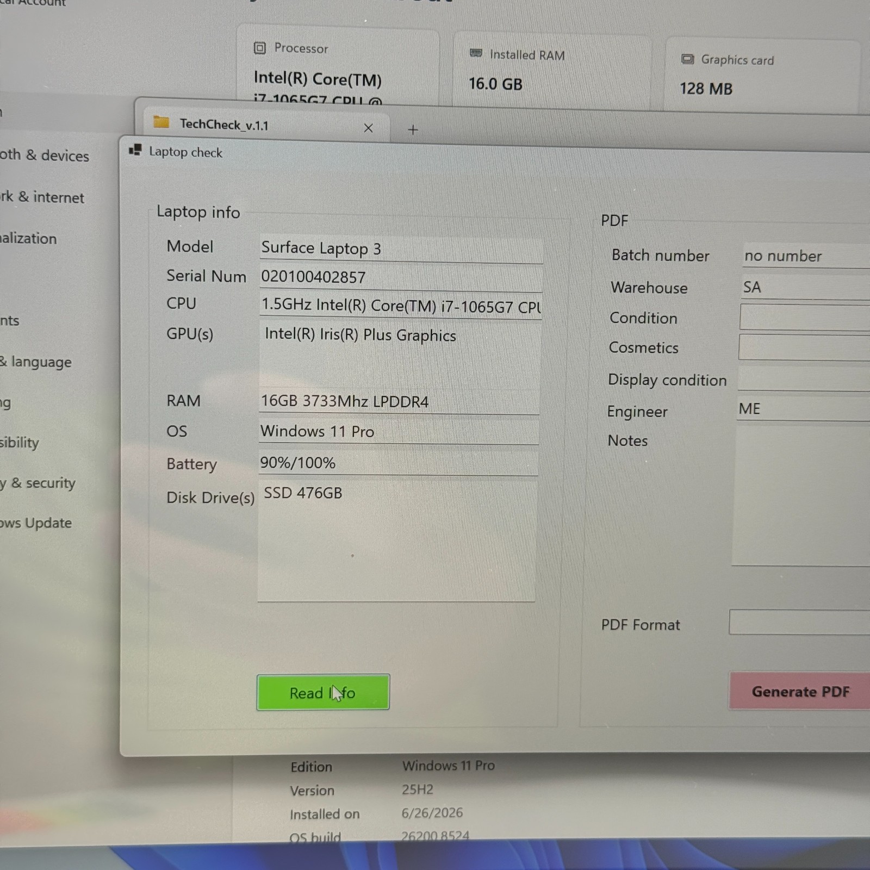Click the Read Info button
Viewport: 870px width, 870px height.
click(323, 692)
